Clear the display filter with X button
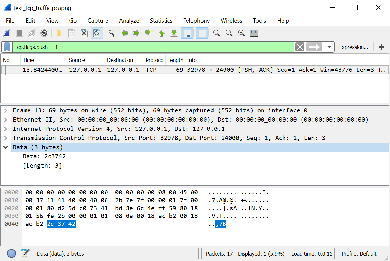 tap(300, 47)
